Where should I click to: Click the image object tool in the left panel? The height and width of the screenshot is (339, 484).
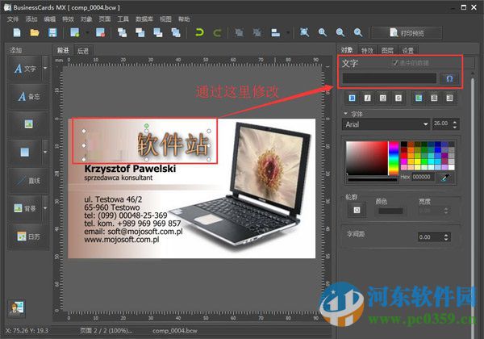tap(28, 124)
